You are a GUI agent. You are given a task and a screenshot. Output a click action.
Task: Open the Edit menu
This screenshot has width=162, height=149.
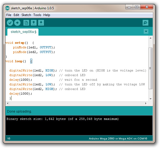(x=16, y=15)
